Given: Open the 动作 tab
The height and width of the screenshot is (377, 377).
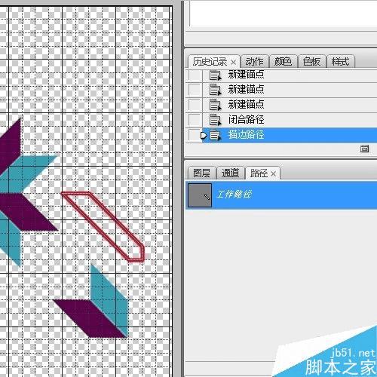Looking at the screenshot, I should (255, 62).
